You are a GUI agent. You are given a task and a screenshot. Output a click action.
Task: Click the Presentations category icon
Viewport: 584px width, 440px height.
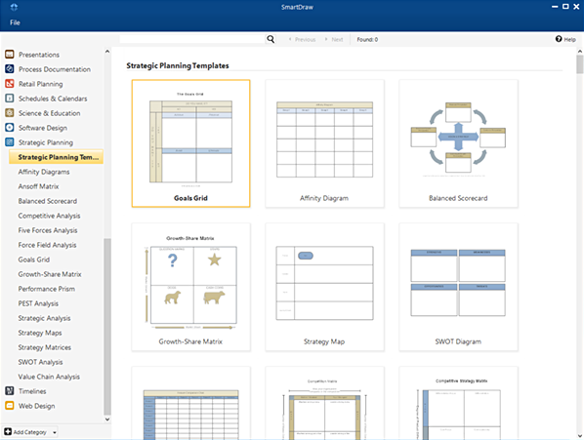click(x=10, y=55)
